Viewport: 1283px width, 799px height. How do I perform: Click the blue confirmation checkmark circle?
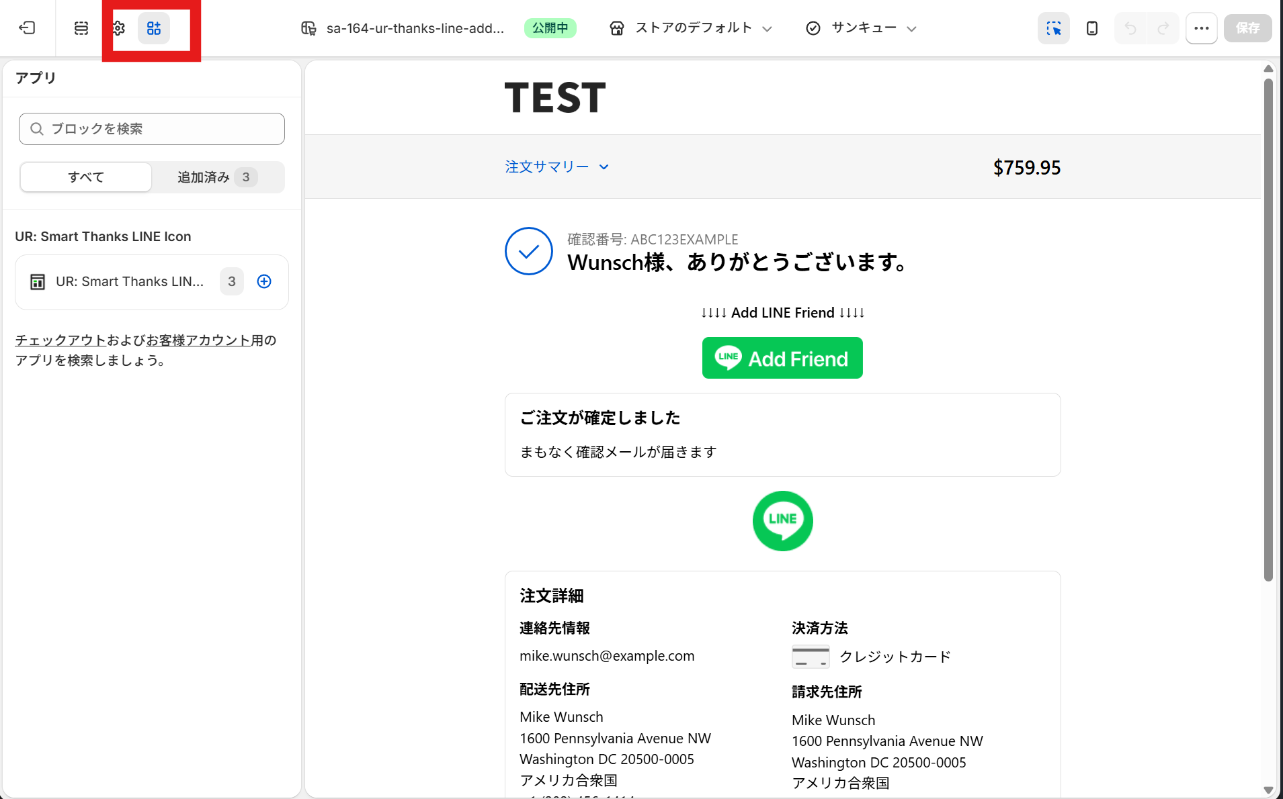(529, 251)
